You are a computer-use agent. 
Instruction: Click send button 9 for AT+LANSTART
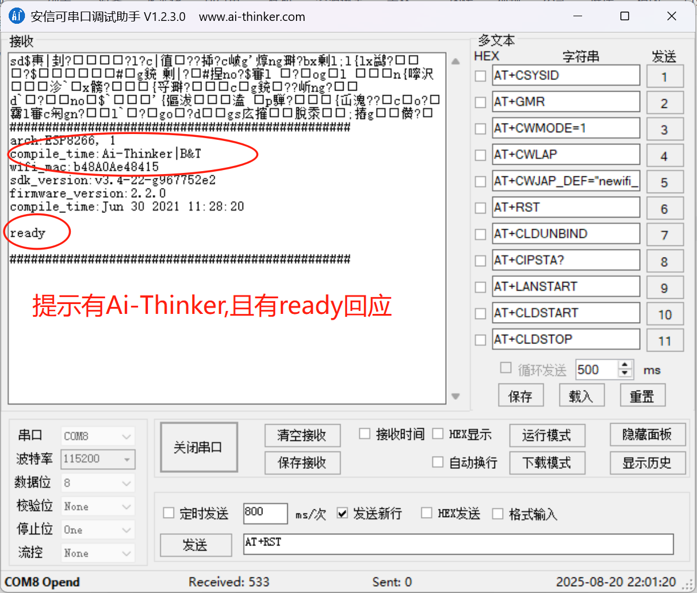pos(665,288)
